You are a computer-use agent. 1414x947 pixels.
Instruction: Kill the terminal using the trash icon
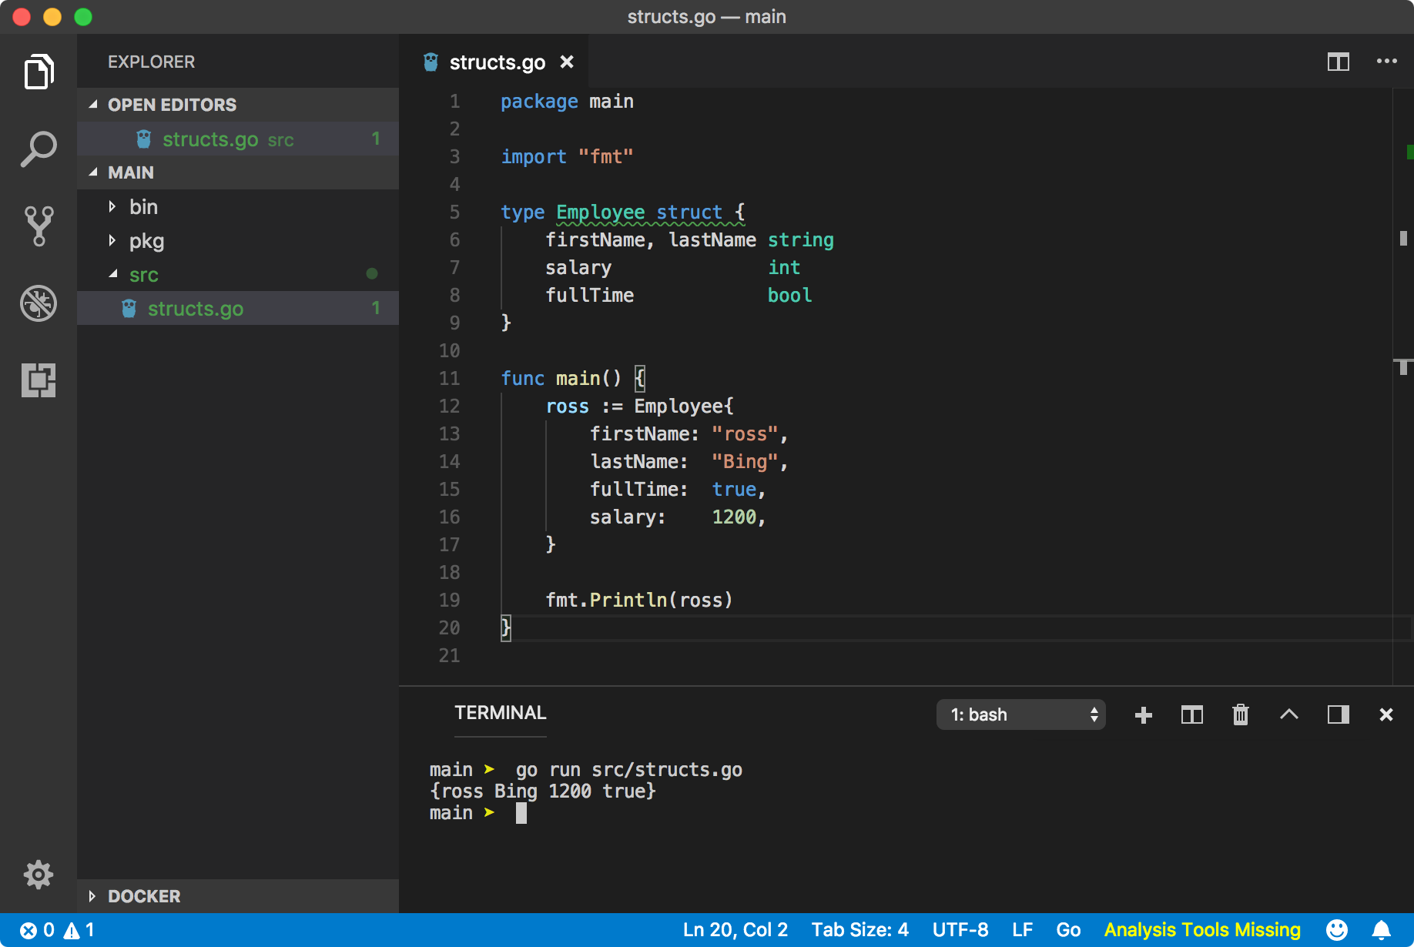(x=1240, y=714)
